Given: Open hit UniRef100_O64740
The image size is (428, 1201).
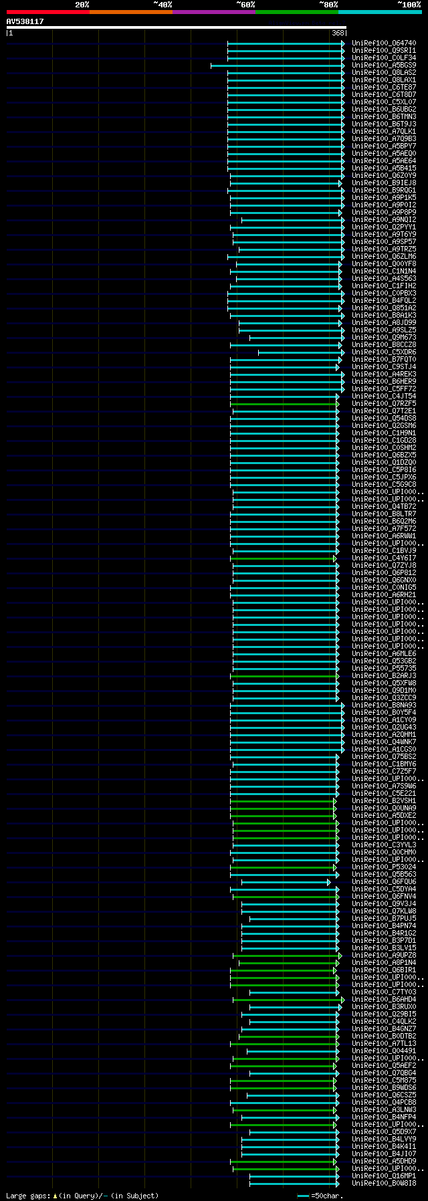Looking at the screenshot, I should tap(384, 43).
